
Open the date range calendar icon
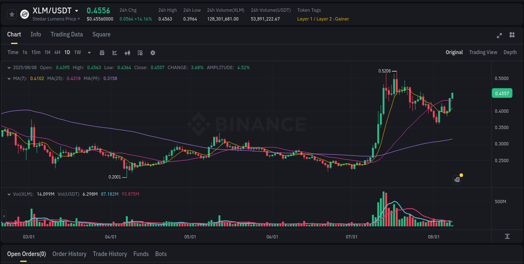click(x=102, y=52)
